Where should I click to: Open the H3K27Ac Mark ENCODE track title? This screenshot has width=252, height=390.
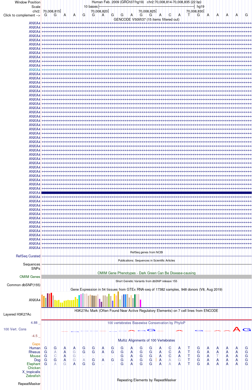tap(146, 311)
